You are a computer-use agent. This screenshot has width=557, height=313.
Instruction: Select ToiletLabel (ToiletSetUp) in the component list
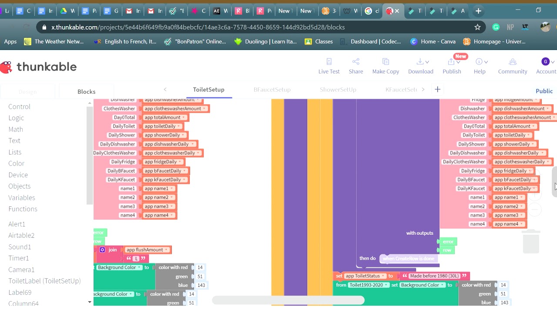[44, 281]
